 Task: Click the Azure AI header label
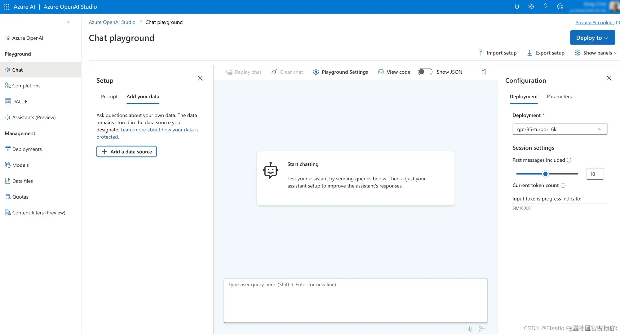24,7
